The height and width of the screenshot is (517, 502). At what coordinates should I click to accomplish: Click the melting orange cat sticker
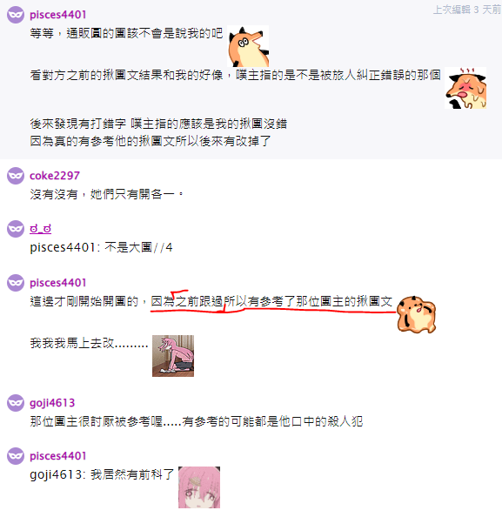point(416,314)
